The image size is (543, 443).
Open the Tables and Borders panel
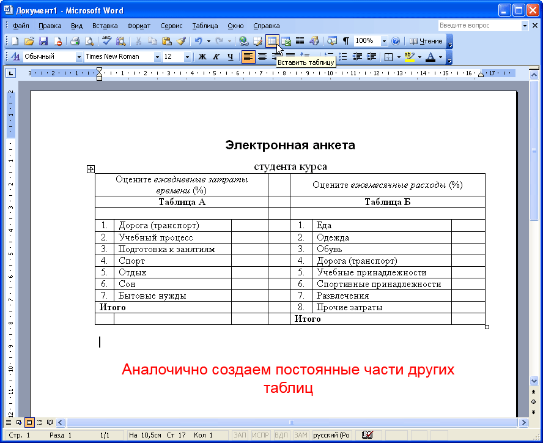(258, 41)
